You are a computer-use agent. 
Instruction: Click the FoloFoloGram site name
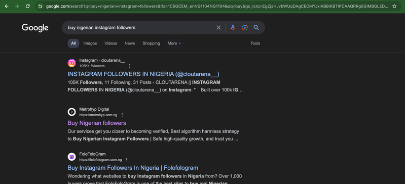tap(92, 154)
